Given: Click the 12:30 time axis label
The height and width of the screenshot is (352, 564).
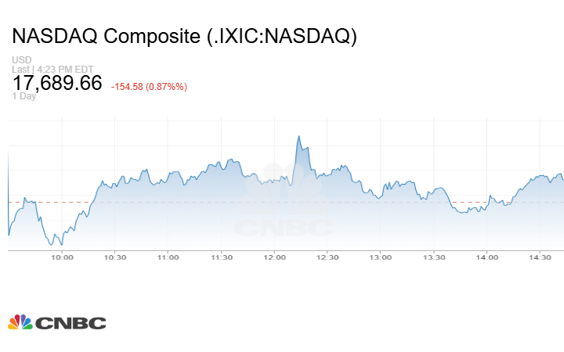Looking at the screenshot, I should pyautogui.click(x=327, y=257).
